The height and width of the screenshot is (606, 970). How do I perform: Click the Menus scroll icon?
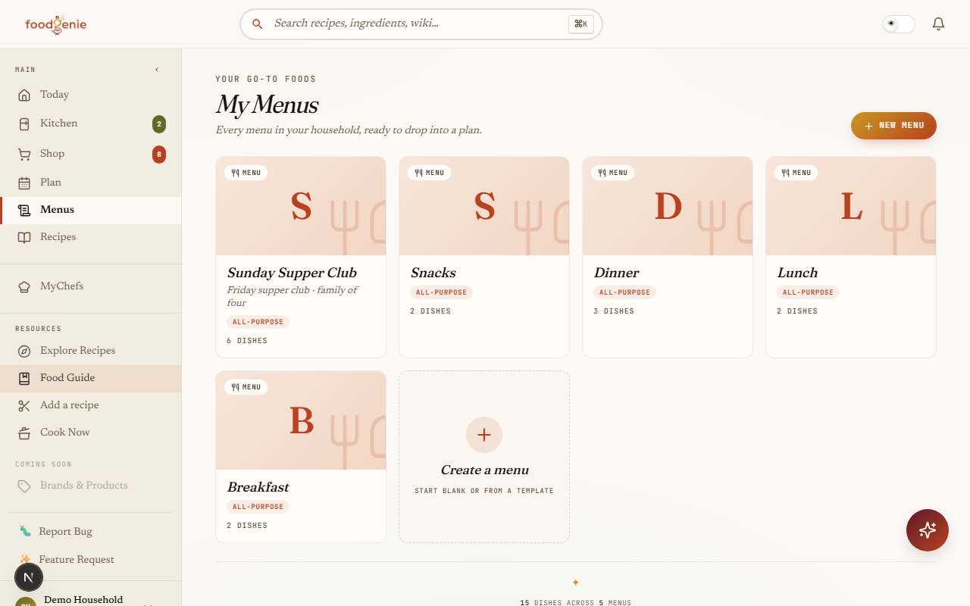pos(24,210)
